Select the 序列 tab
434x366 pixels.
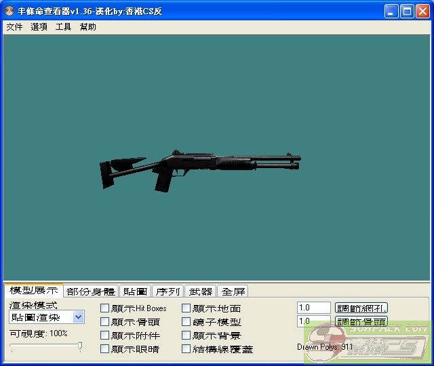click(x=167, y=291)
